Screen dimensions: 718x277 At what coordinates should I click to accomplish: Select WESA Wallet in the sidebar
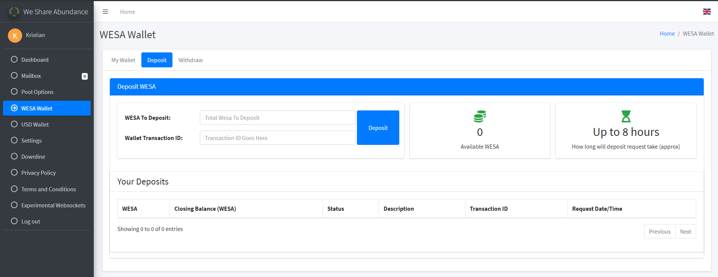[47, 108]
